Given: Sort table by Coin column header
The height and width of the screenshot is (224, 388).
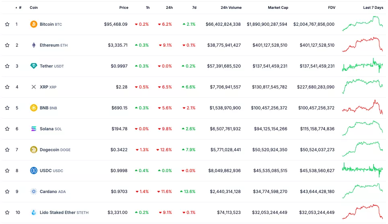Looking at the screenshot, I should point(34,8).
